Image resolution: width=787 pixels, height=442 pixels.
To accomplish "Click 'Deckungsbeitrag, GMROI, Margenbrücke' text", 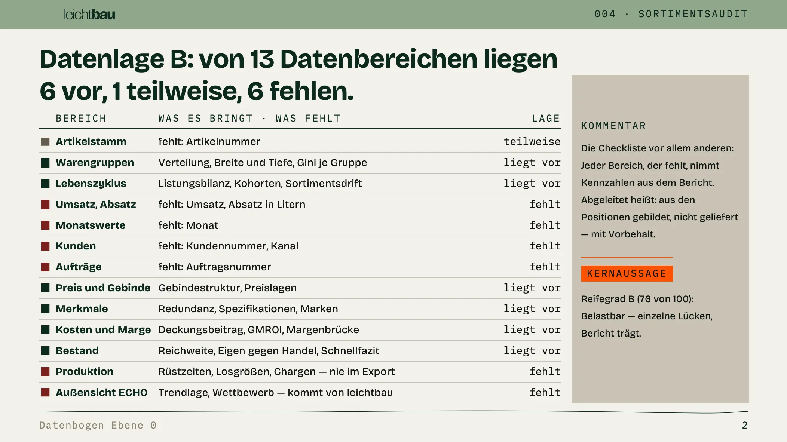I will [258, 330].
